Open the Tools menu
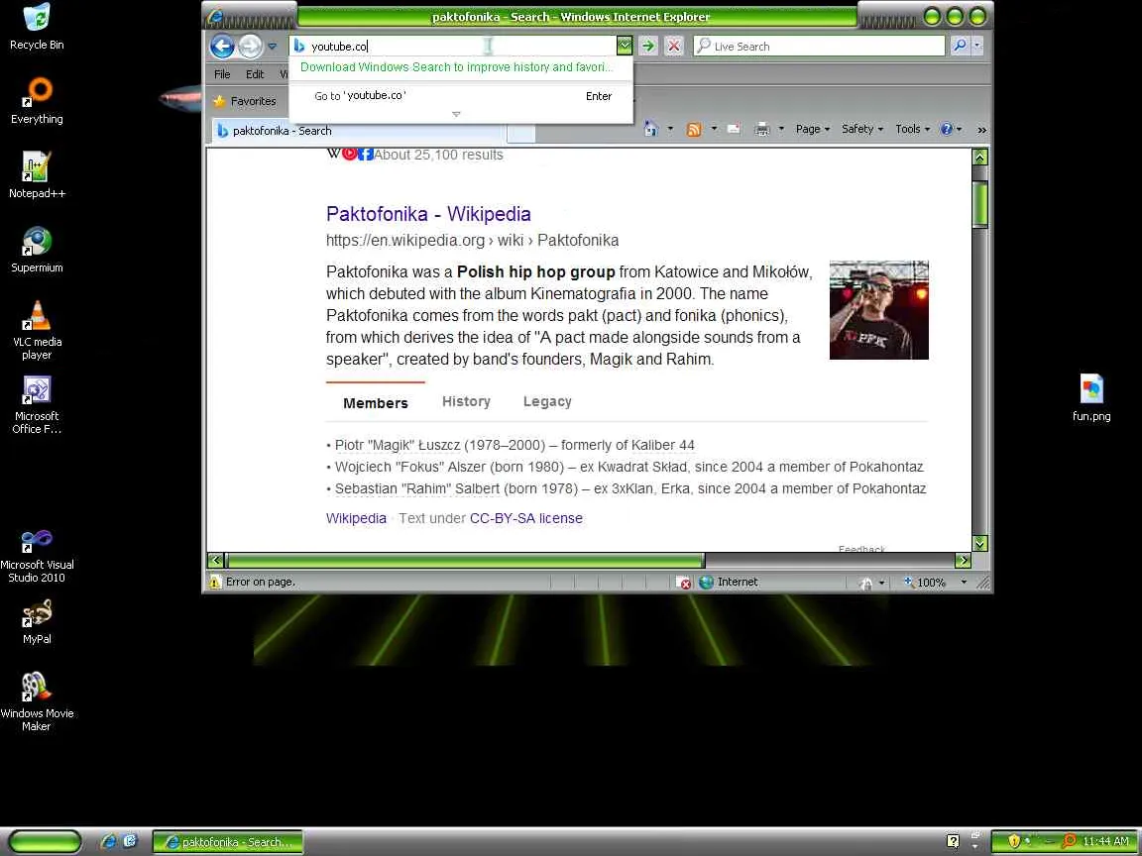 click(x=913, y=129)
